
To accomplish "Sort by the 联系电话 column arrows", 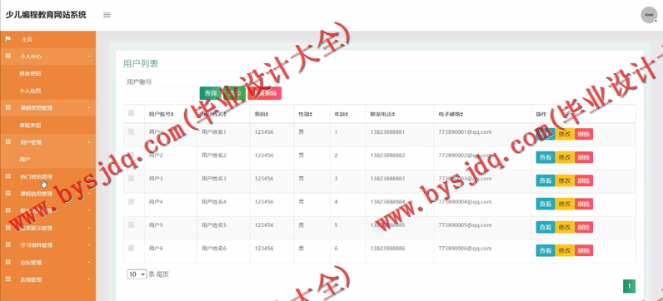I will click(x=393, y=115).
